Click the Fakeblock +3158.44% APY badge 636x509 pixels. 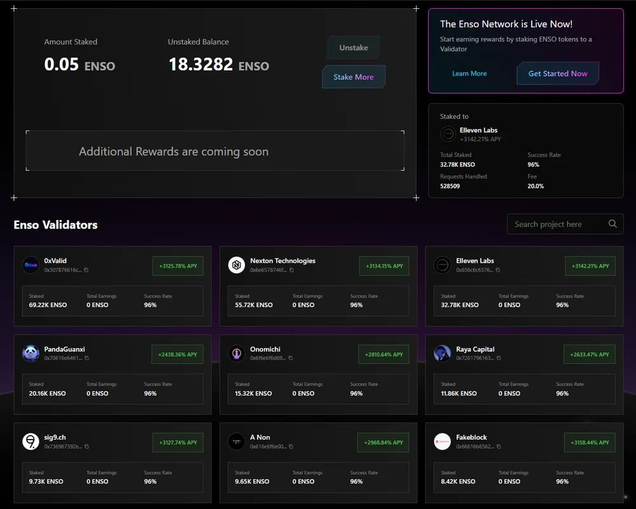(590, 442)
